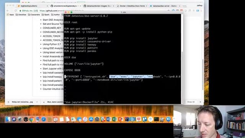This screenshot has height=138, width=245.
Task: Close the bigDataDayLaDemo tab
Action: 47,6
